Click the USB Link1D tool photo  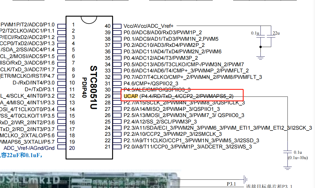[x=90, y=180]
